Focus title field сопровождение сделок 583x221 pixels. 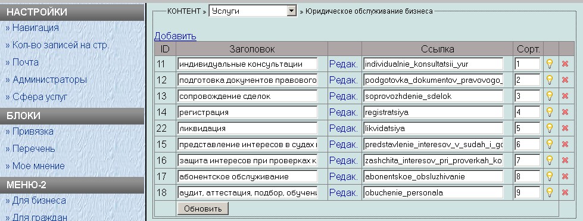[x=248, y=96]
